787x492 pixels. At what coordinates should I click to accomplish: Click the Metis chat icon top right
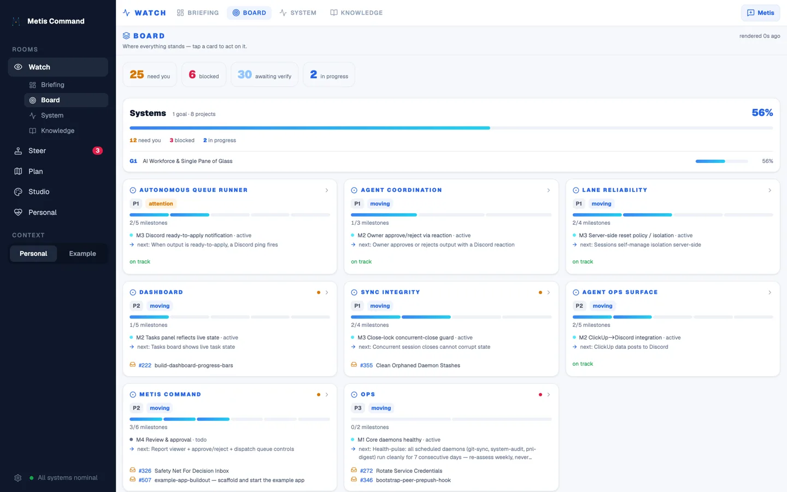tap(751, 13)
